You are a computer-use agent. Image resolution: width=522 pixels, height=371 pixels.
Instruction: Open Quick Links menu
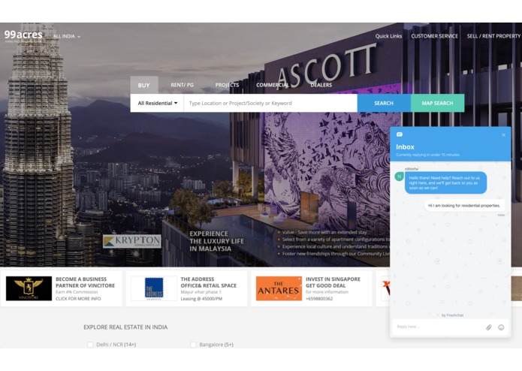tap(388, 36)
